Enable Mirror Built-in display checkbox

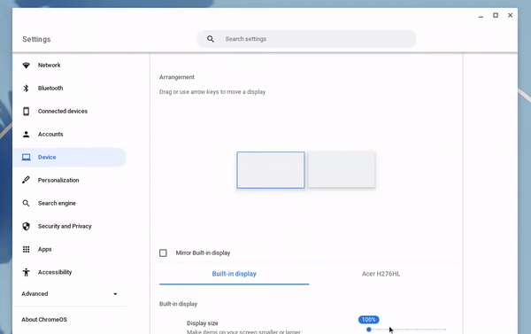coord(163,253)
